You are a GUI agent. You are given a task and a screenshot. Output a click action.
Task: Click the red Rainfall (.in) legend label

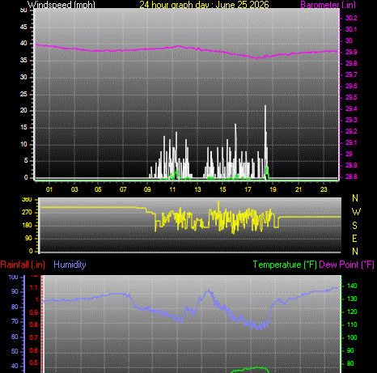tap(23, 265)
